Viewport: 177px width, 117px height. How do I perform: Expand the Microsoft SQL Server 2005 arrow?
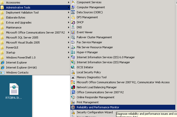69,37
